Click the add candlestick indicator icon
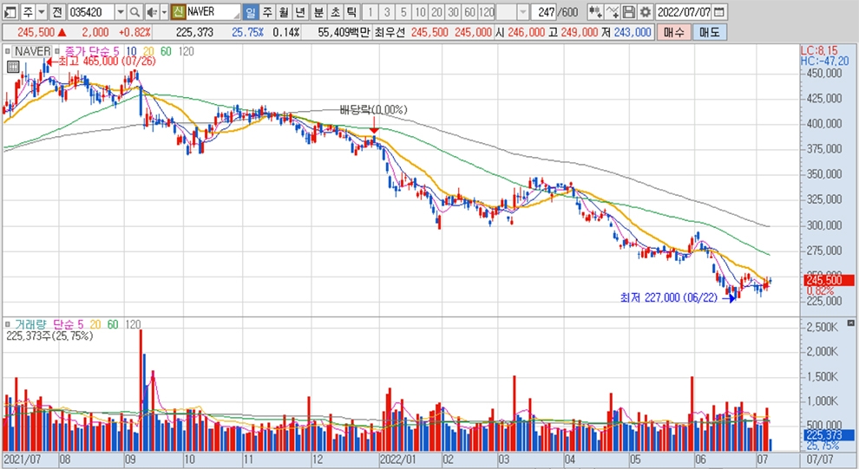The image size is (859, 469). [594, 12]
